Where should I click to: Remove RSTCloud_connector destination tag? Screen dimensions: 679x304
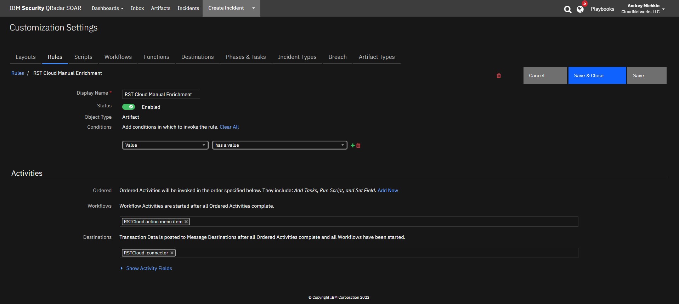tap(172, 253)
